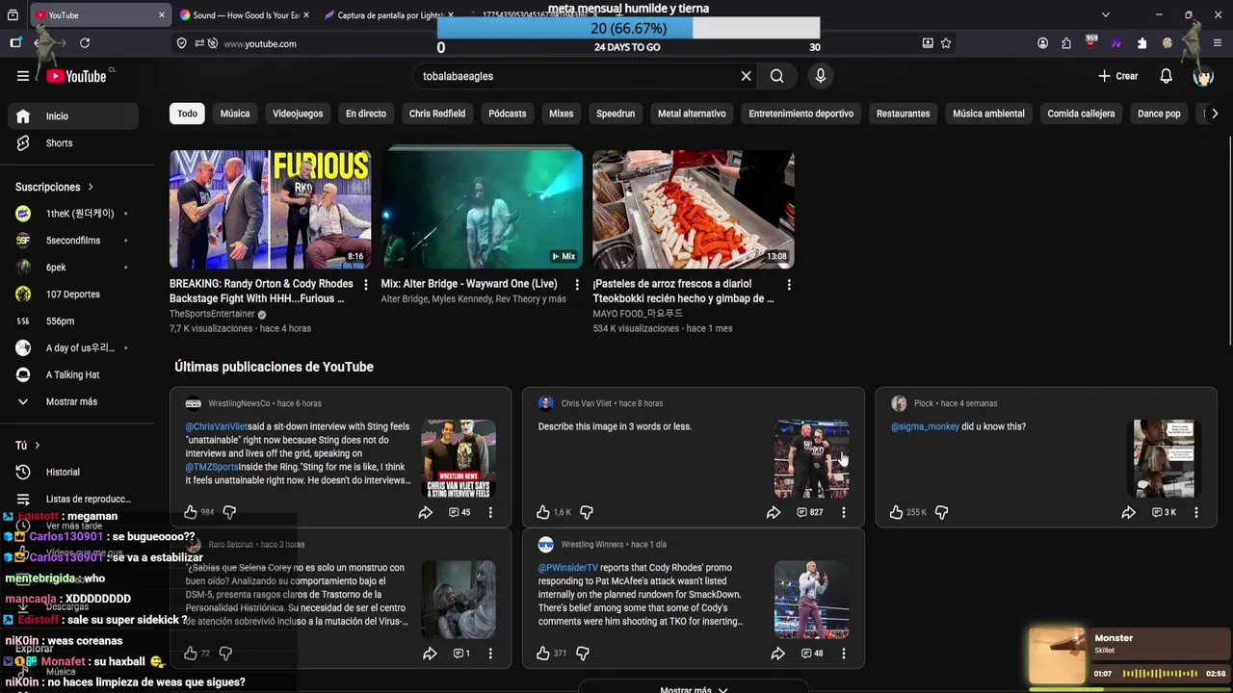The height and width of the screenshot is (693, 1233).
Task: Dislike the Chris Van Vliet post
Action: click(586, 512)
